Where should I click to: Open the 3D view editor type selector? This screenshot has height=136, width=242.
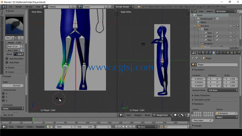point(122,115)
